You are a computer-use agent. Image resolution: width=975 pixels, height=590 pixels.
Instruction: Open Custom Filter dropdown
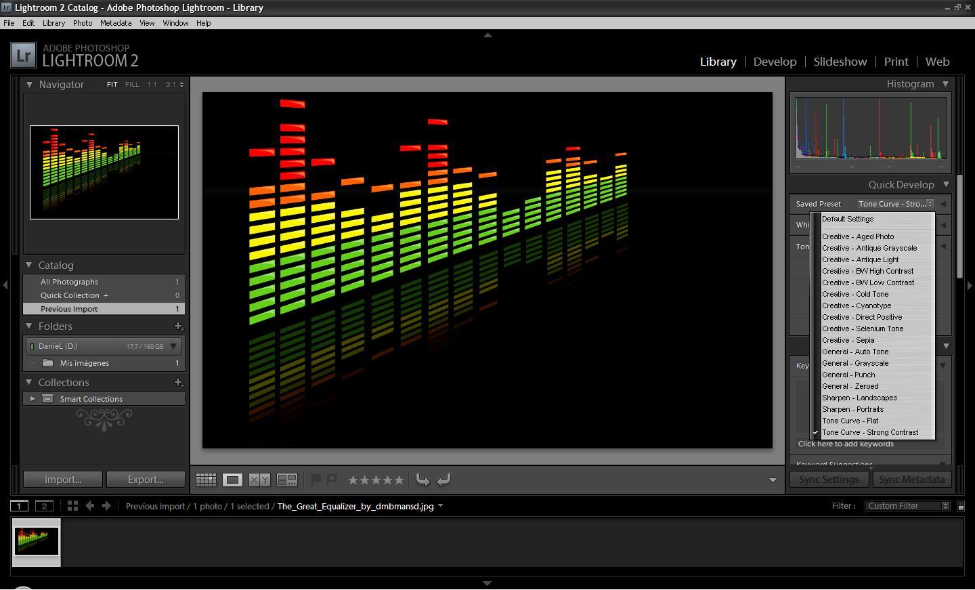coord(907,506)
